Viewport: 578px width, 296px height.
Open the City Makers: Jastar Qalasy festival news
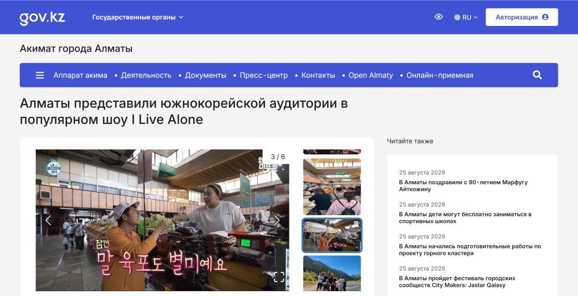click(457, 282)
